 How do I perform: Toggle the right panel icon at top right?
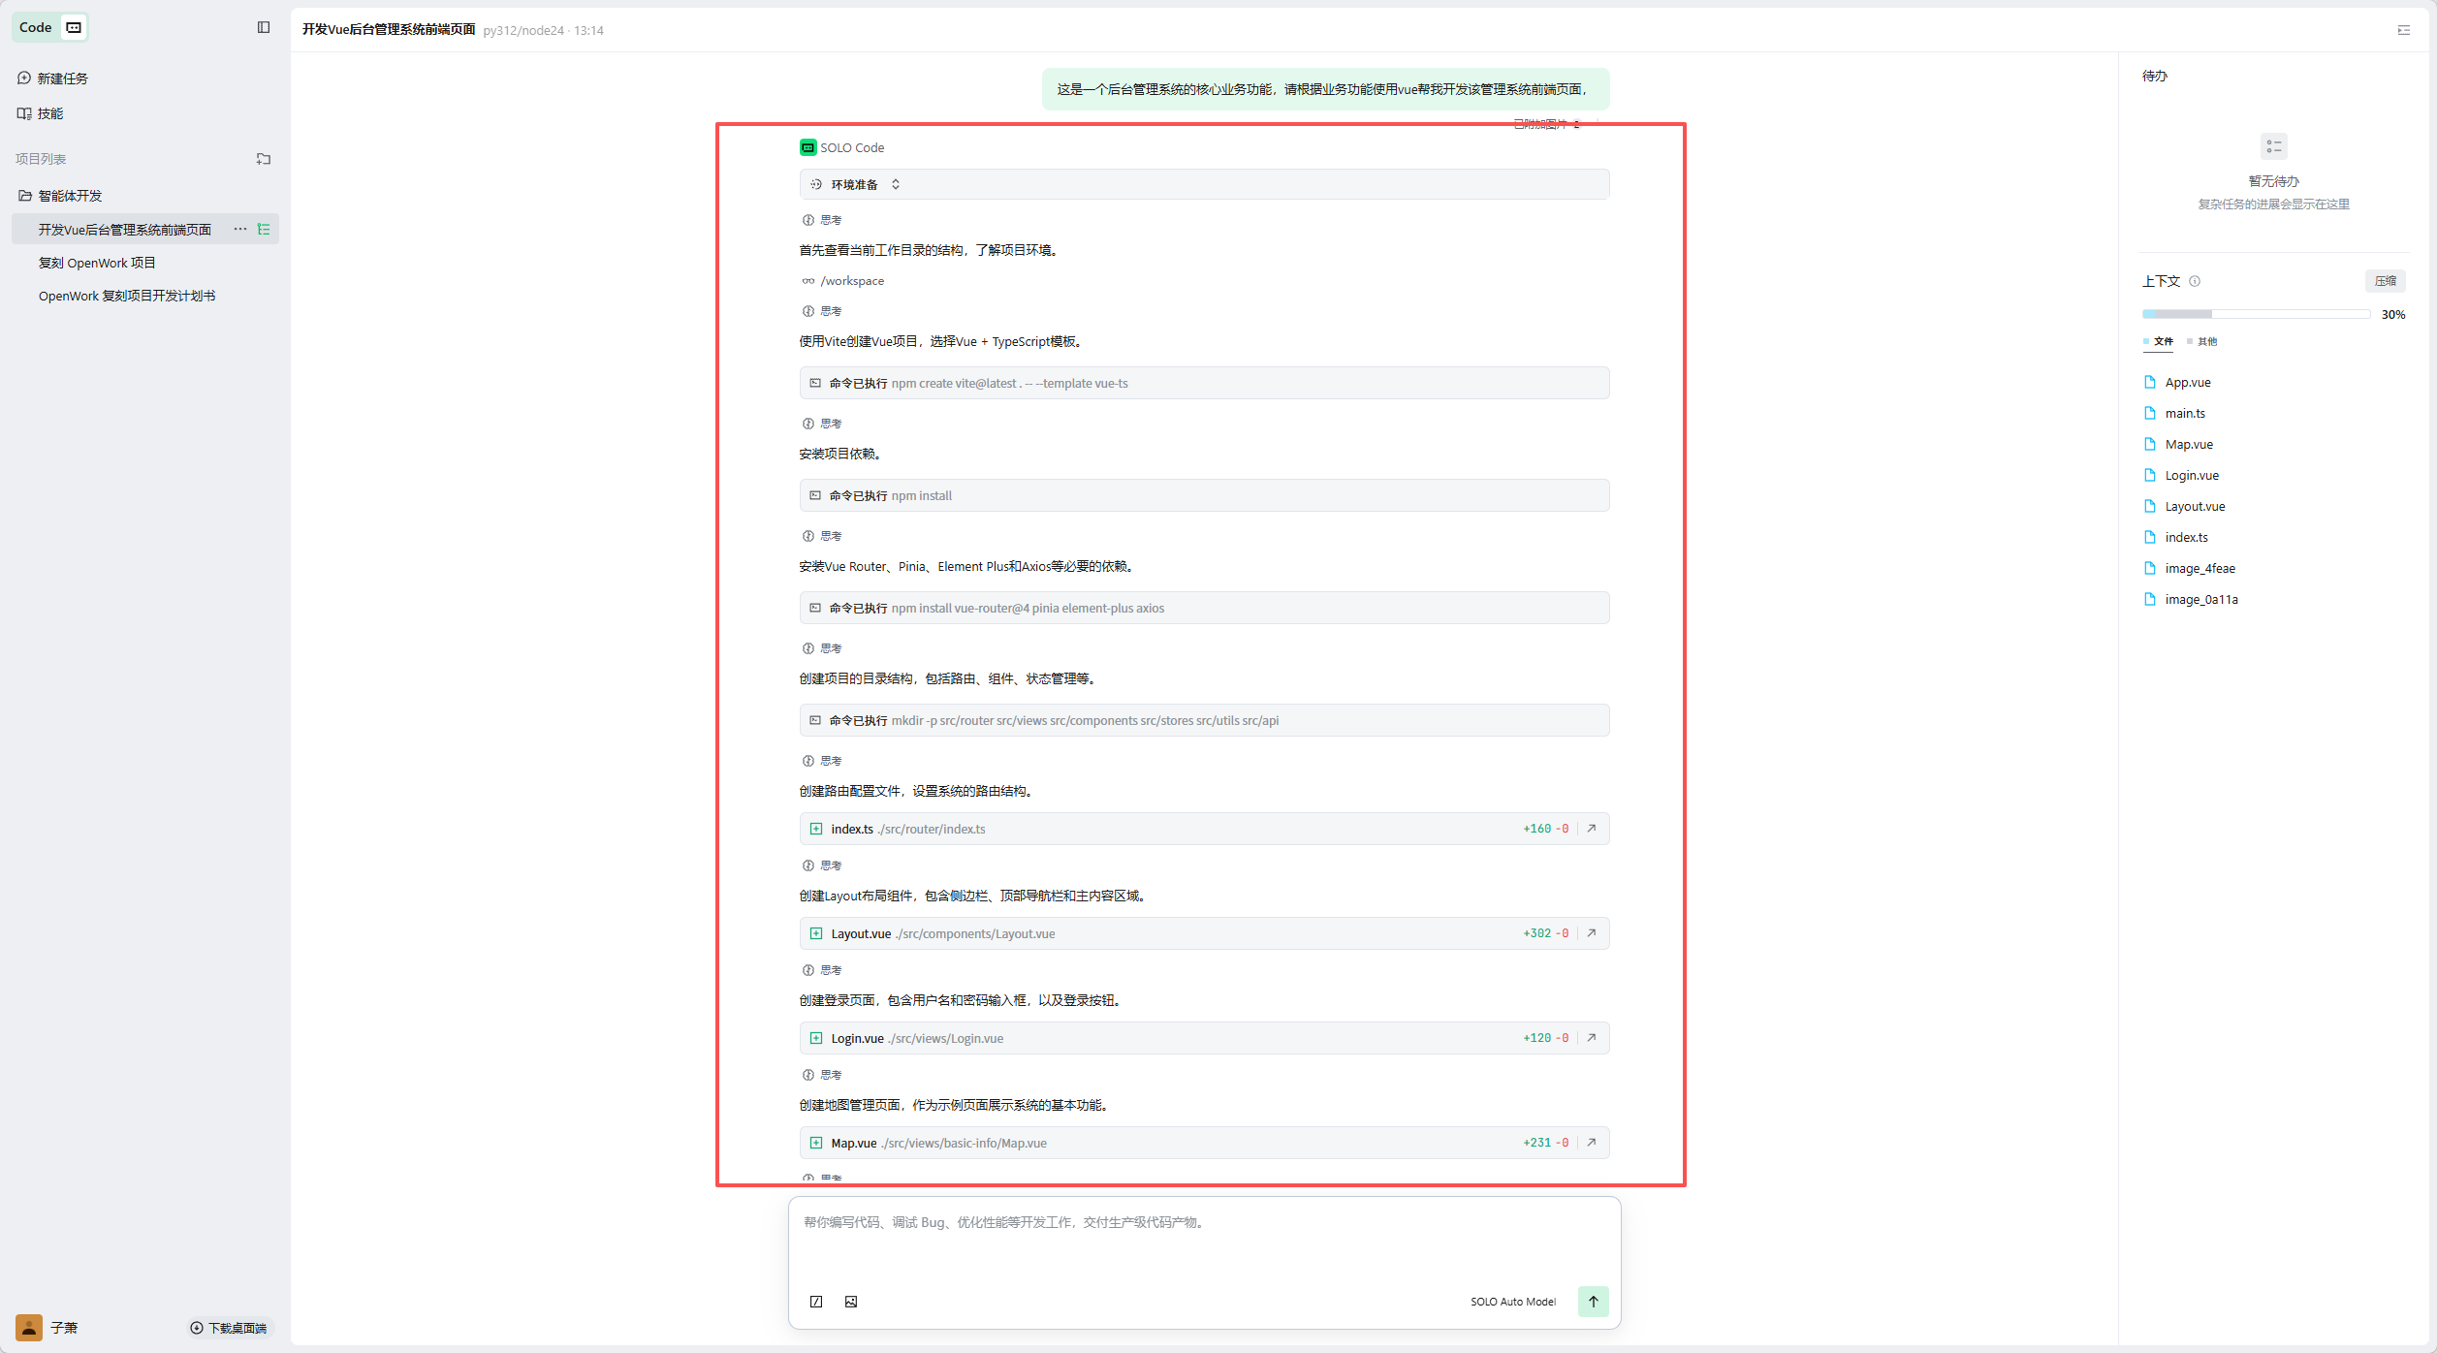coord(2403,30)
